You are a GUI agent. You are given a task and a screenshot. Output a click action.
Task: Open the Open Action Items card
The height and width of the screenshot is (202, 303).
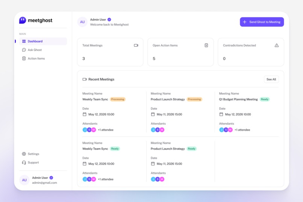point(180,52)
